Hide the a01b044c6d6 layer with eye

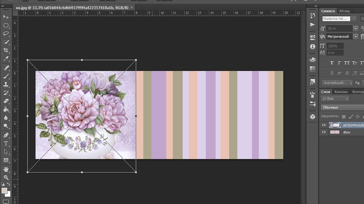click(x=324, y=125)
